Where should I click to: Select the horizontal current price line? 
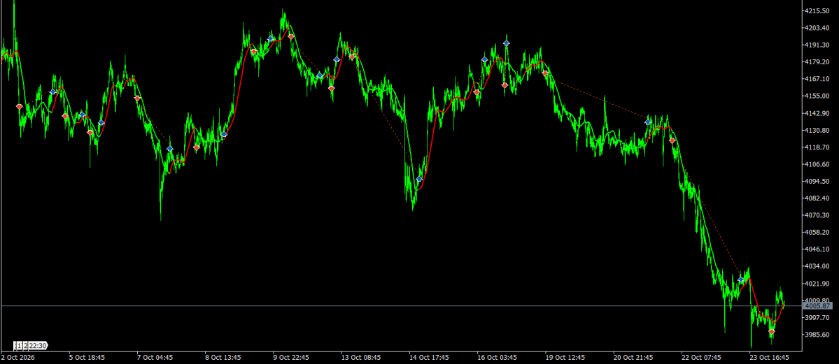coord(402,306)
